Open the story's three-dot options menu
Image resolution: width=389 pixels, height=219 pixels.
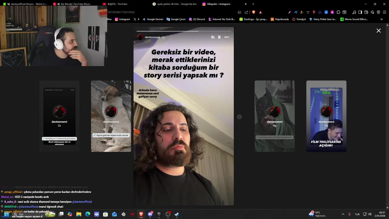click(227, 37)
